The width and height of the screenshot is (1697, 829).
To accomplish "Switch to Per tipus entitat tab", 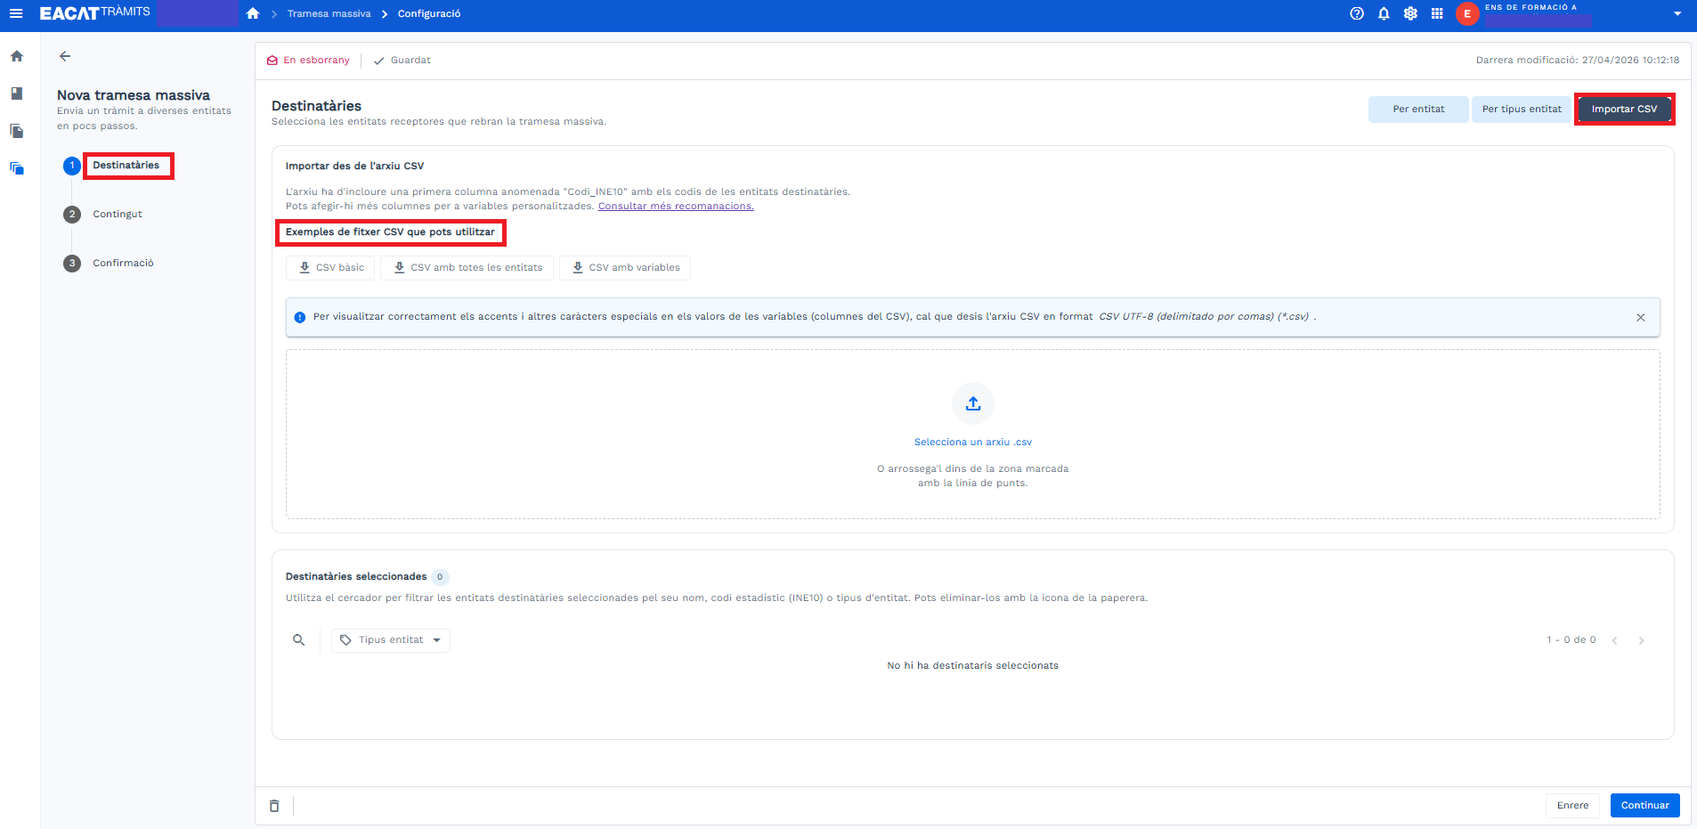I will (1521, 110).
